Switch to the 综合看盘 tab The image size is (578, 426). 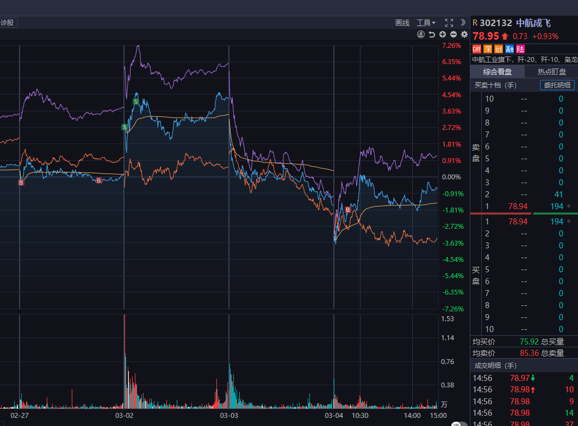coord(497,72)
